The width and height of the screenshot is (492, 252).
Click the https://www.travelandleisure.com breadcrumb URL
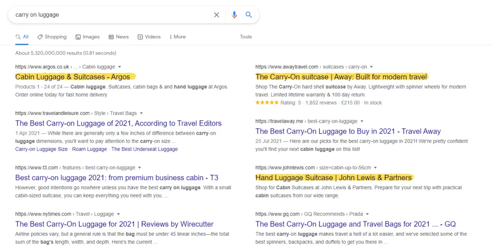(x=52, y=114)
